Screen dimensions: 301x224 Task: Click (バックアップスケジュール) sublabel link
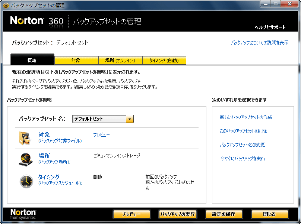coord(60,183)
